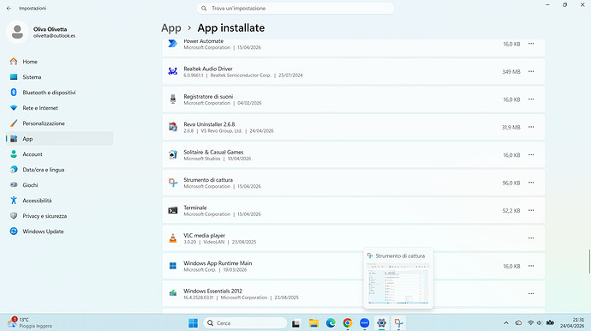Launch Google Chrome from the taskbar
Viewport: 591px width, 331px height.
tap(348, 323)
